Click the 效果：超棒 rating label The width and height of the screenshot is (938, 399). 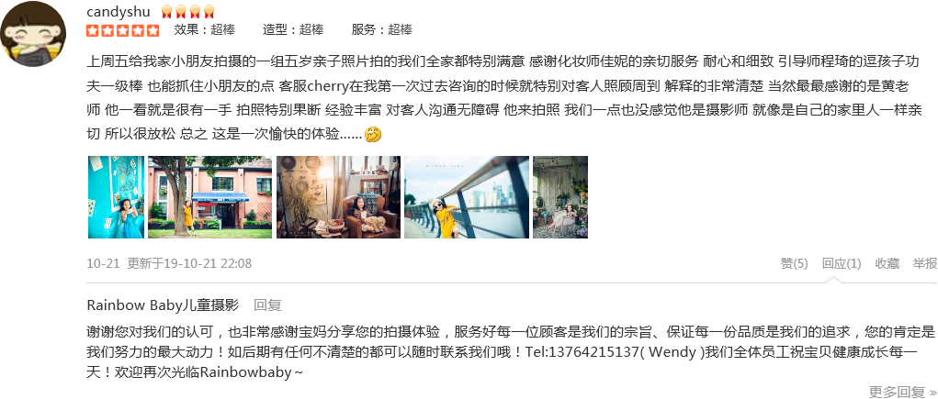tap(204, 30)
